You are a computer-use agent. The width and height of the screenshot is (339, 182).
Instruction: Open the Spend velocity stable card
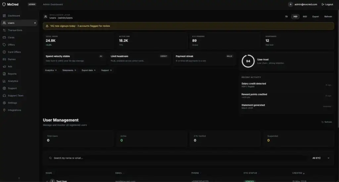(x=74, y=58)
